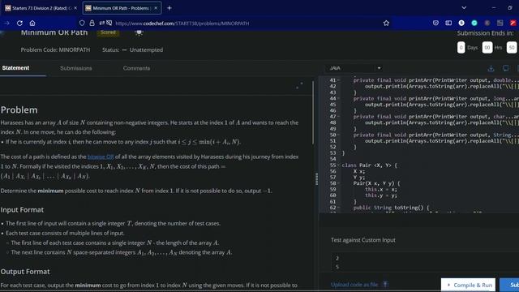
Task: Open the sidebar/reader view toolbar icon
Action: [448, 23]
